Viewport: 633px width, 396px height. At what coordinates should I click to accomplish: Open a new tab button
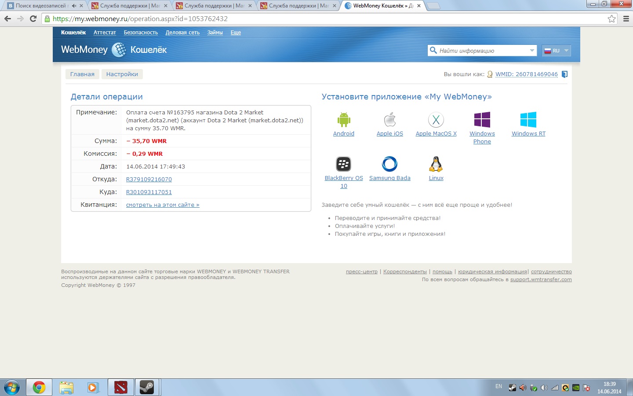pos(433,6)
